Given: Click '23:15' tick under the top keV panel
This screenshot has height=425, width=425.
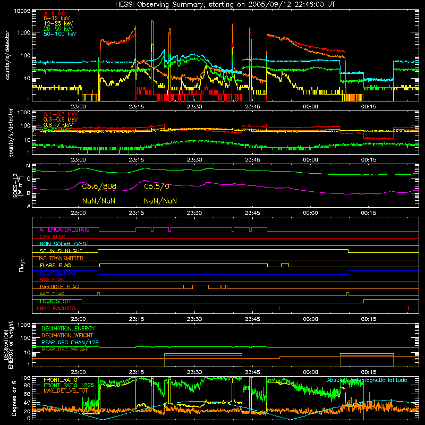Looking at the screenshot, I should click(x=137, y=107).
